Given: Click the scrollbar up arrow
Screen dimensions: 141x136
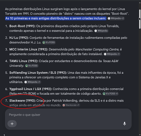Looking at the screenshot, I should [x=140, y=3].
